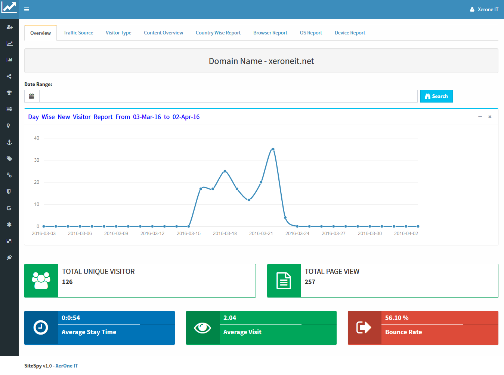Switch to the Traffic Source tab

(x=78, y=33)
